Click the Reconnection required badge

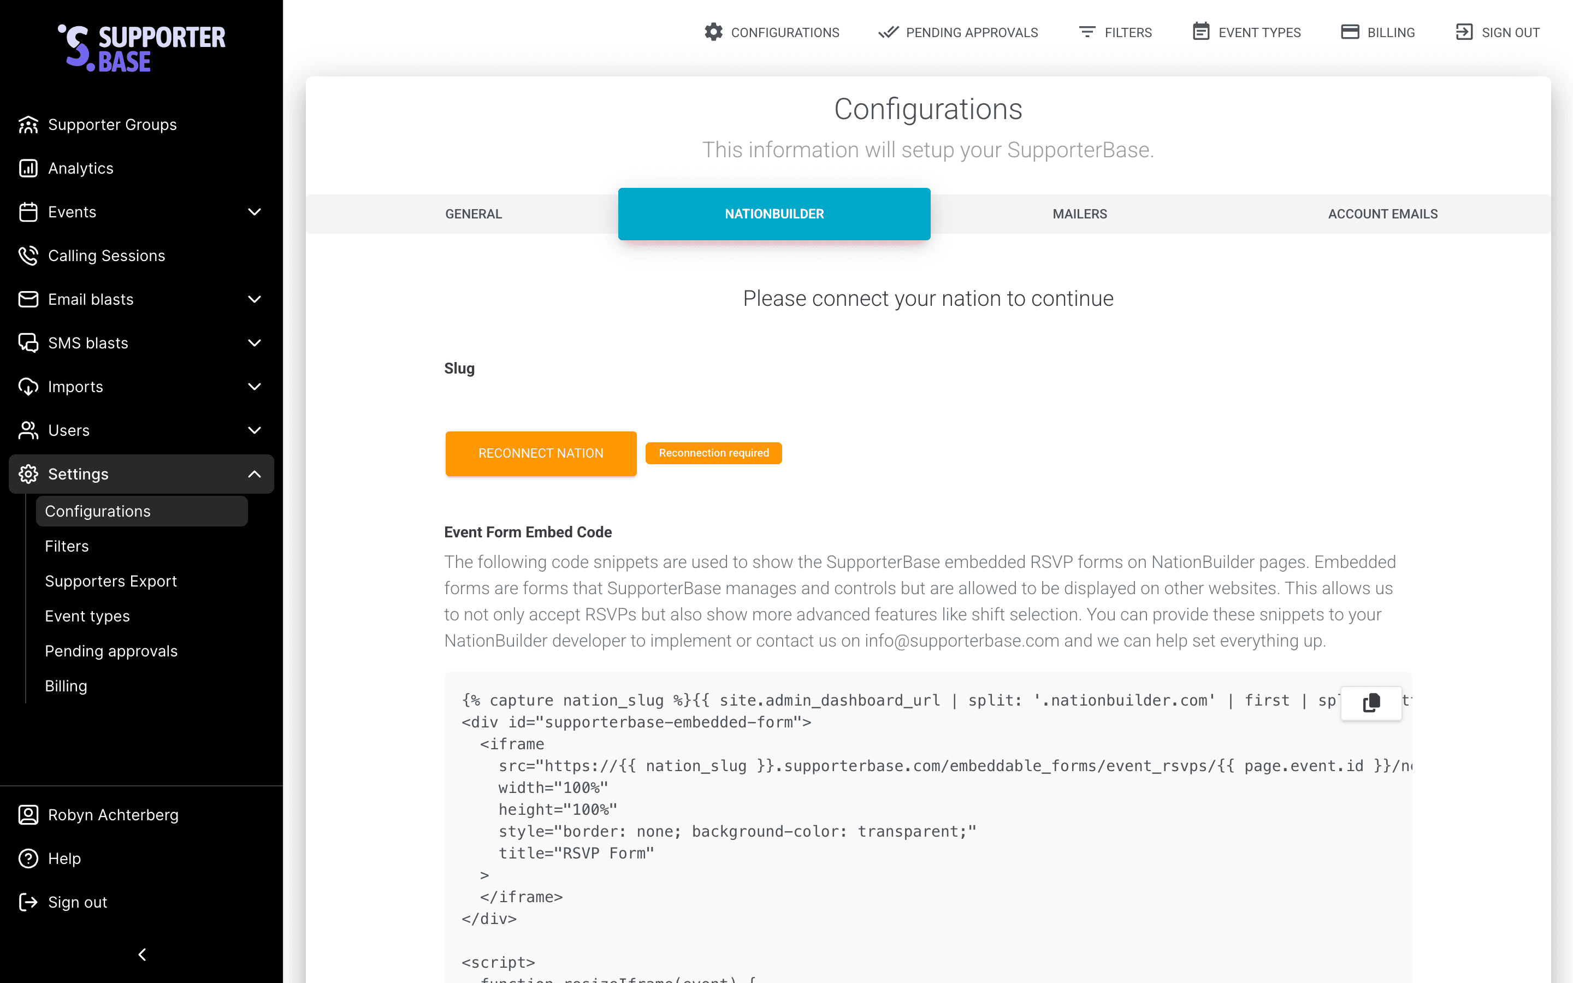tap(714, 453)
